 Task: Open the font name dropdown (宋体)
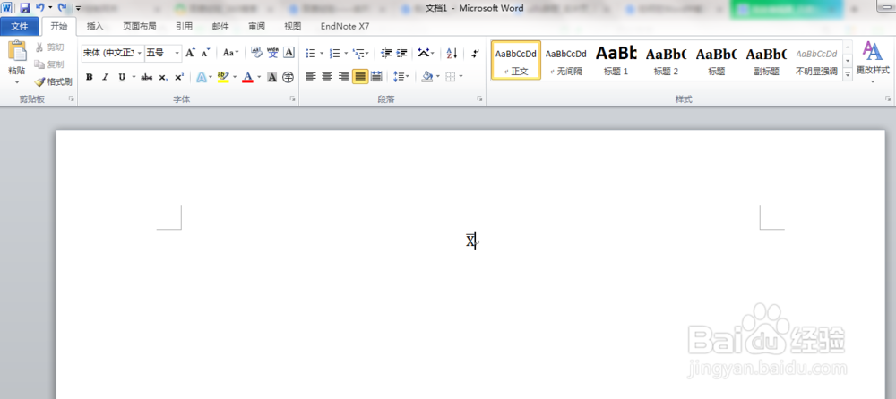[x=140, y=53]
